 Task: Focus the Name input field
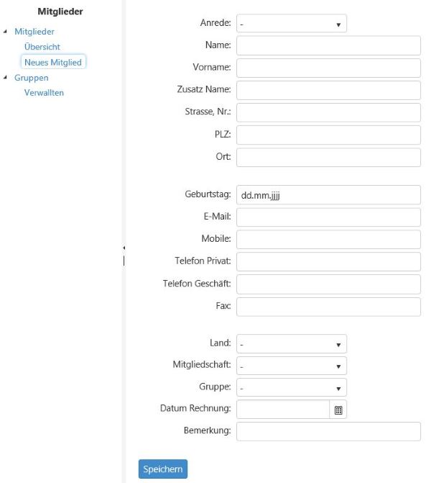(x=328, y=45)
